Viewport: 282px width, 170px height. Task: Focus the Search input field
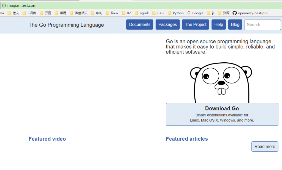pyautogui.click(x=262, y=25)
